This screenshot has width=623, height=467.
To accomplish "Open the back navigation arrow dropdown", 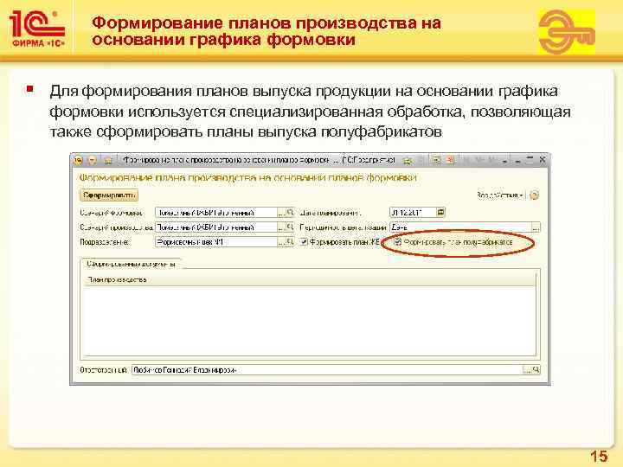I will tap(93, 160).
